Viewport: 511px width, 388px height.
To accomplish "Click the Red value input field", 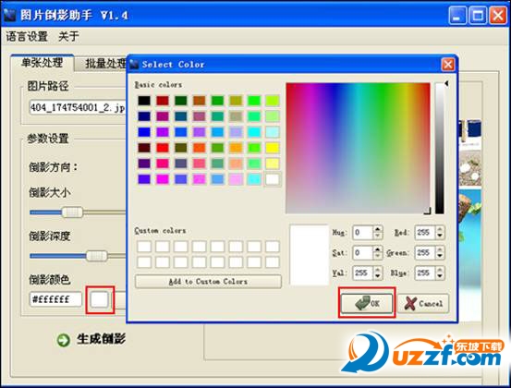I will click(425, 233).
